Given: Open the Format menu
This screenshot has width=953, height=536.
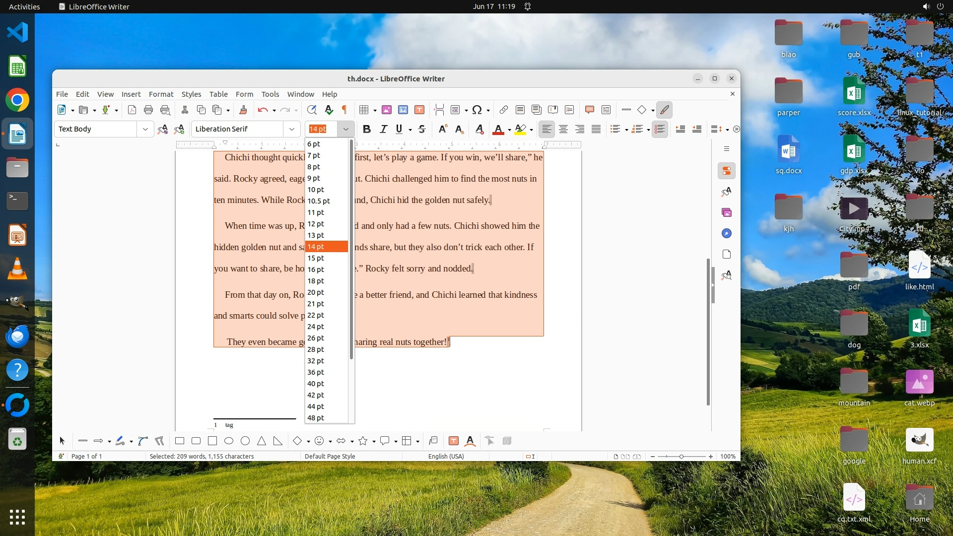Looking at the screenshot, I should [161, 94].
